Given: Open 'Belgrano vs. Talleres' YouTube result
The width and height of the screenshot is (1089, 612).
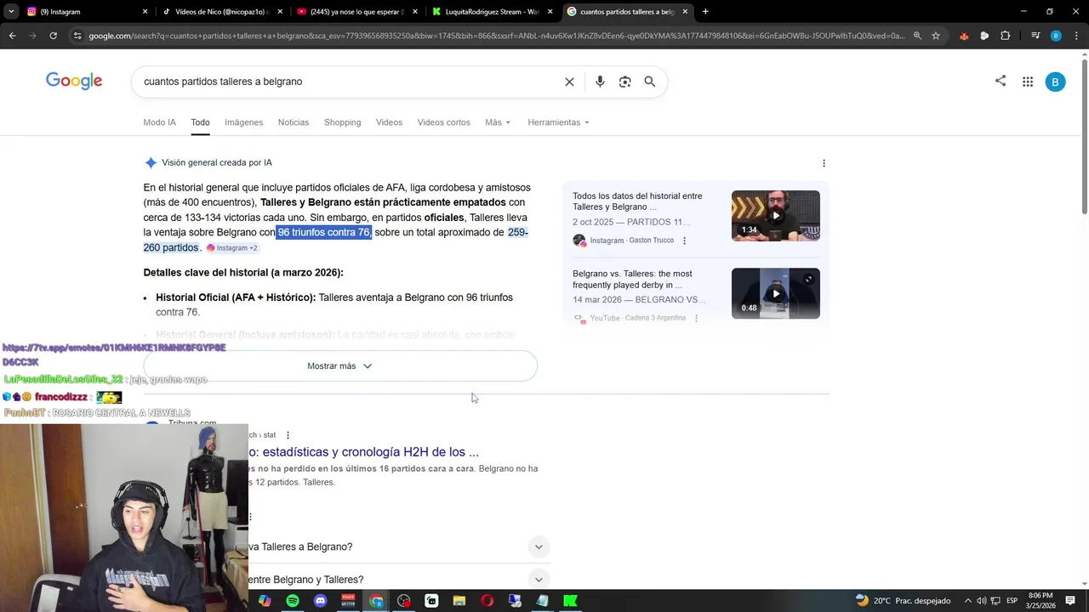Looking at the screenshot, I should tap(632, 280).
